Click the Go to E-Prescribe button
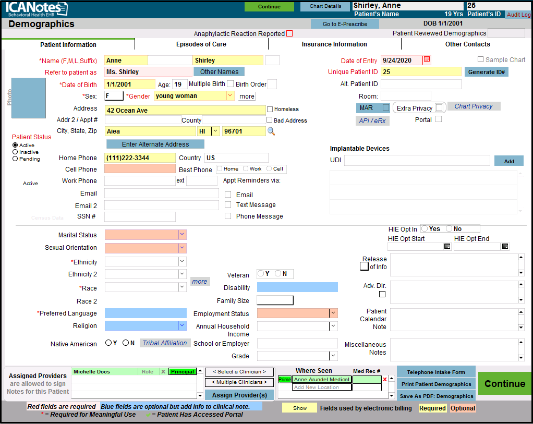 pyautogui.click(x=344, y=24)
